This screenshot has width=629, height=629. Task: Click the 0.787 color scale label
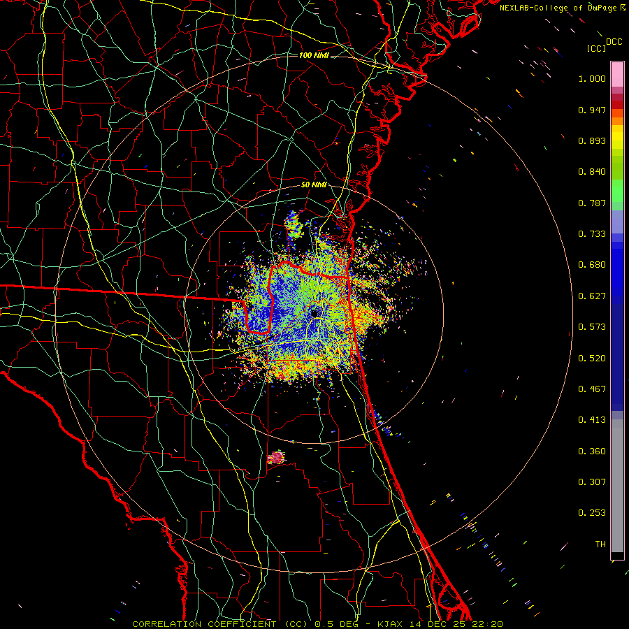pos(592,203)
